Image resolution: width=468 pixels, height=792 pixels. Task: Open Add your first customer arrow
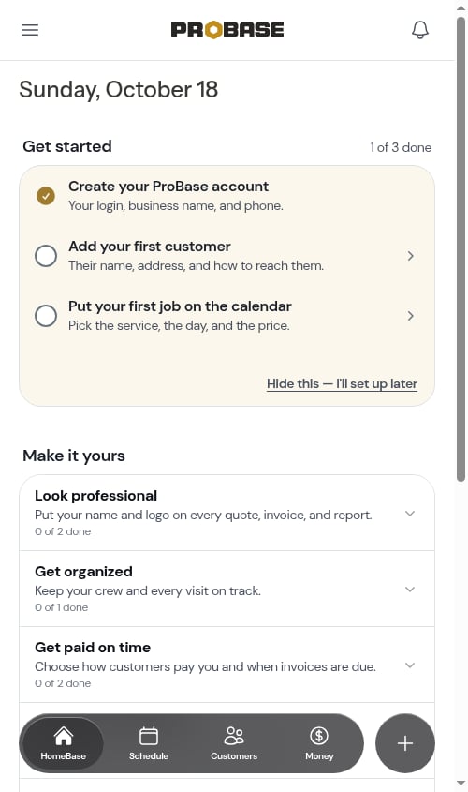[411, 256]
